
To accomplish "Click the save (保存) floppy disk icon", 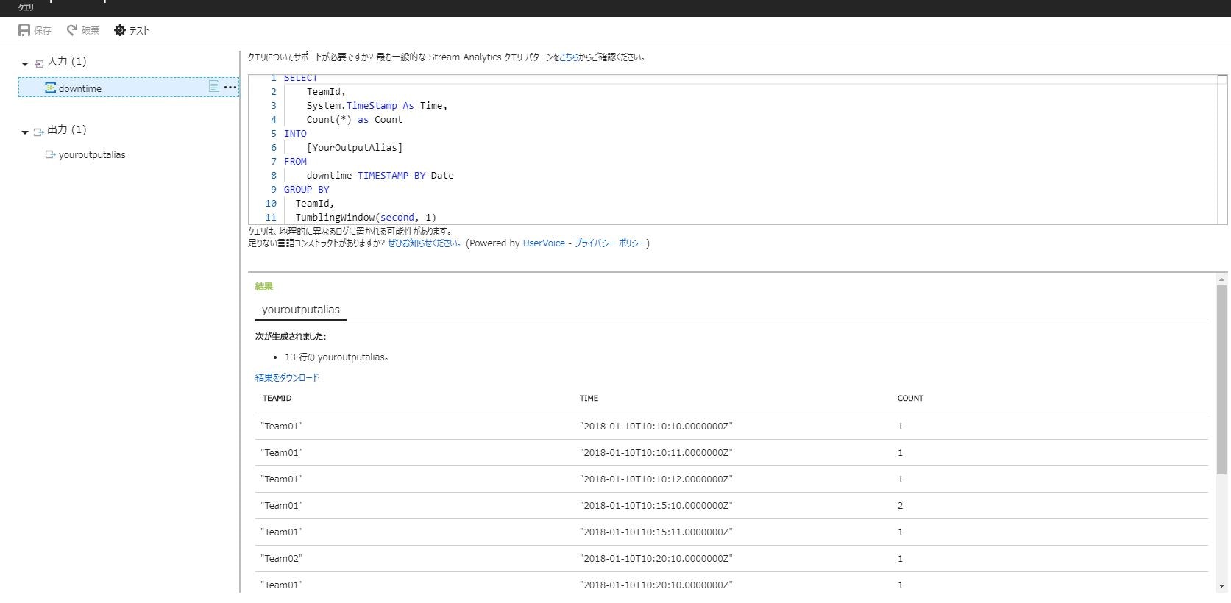I will click(x=24, y=30).
